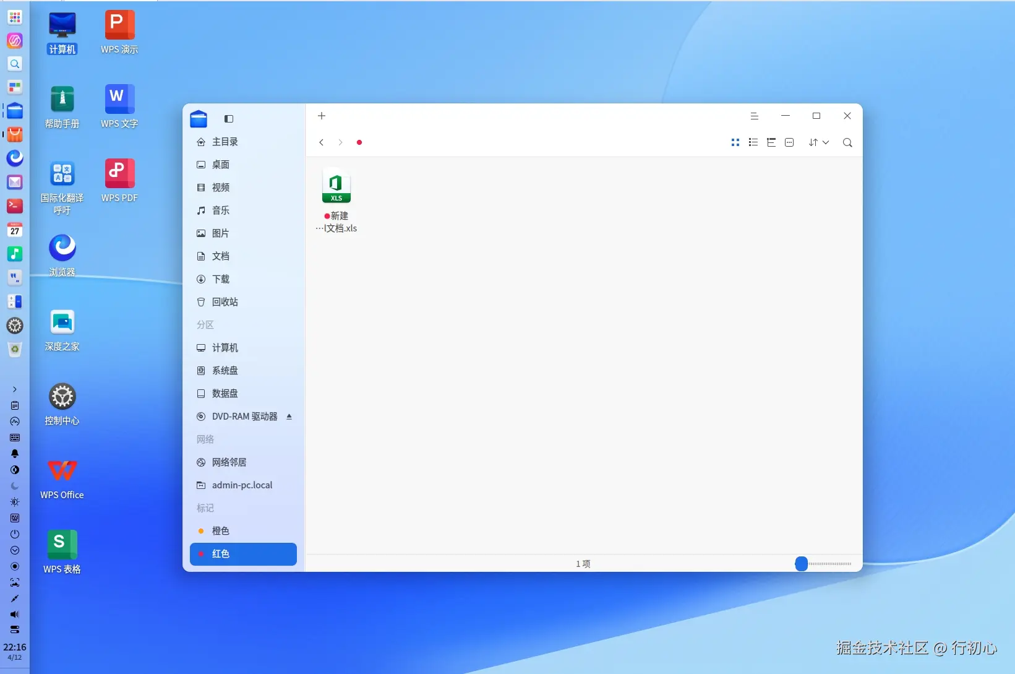Screen dimensions: 1015x674
Task: Open the notification bell in dock tray
Action: 15,454
